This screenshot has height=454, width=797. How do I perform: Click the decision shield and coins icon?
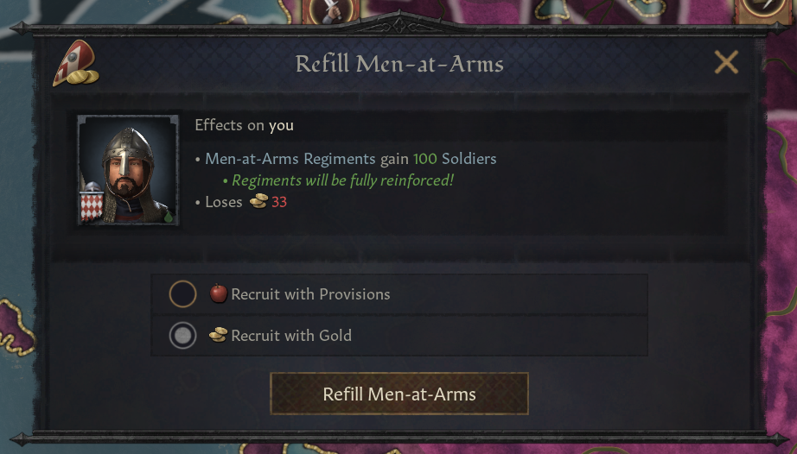tap(74, 66)
